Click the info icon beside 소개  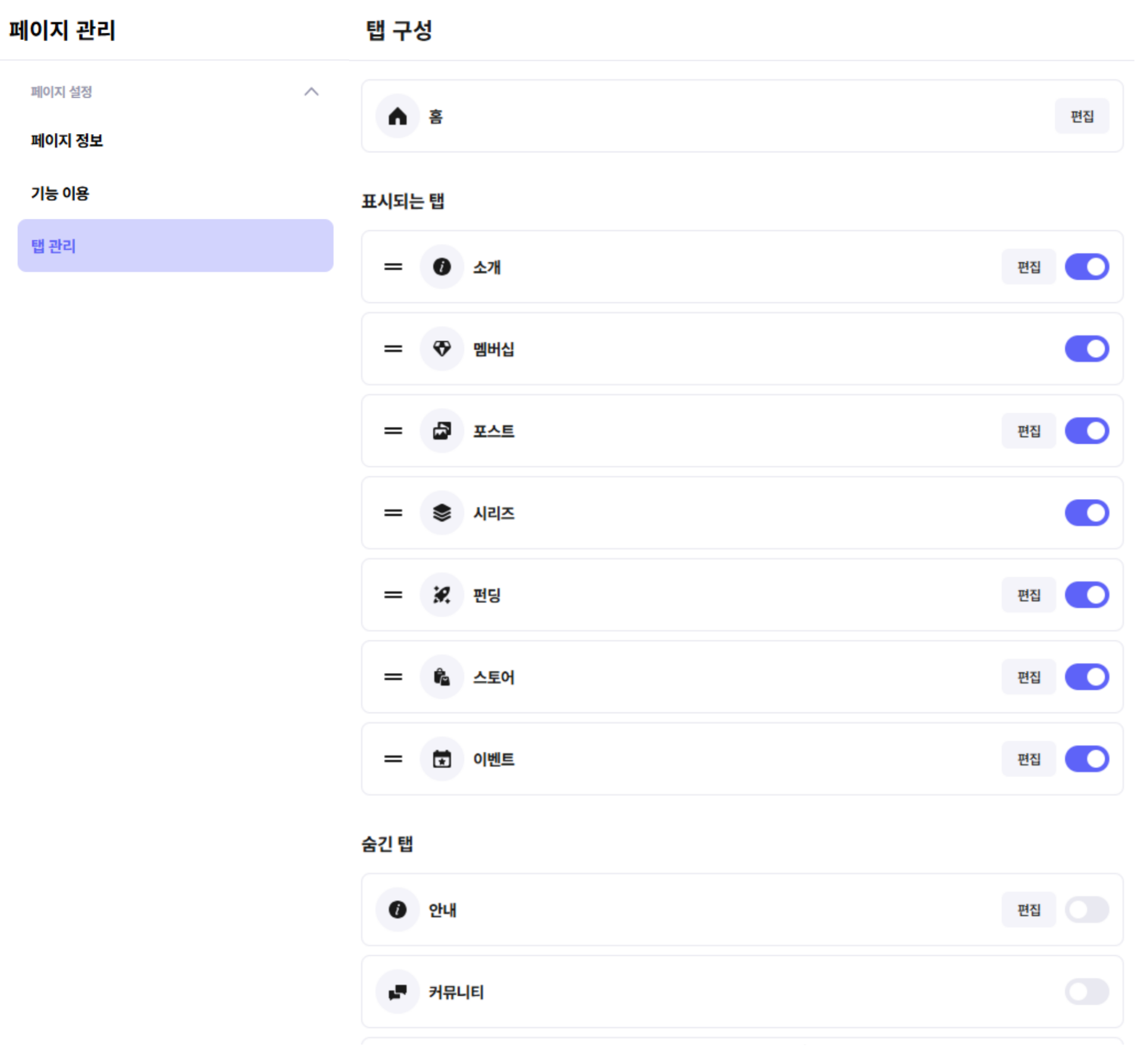coord(442,266)
